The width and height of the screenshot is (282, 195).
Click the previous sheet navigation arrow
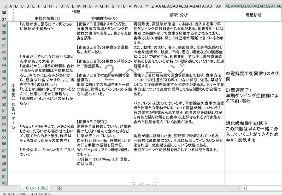click(x=5, y=188)
